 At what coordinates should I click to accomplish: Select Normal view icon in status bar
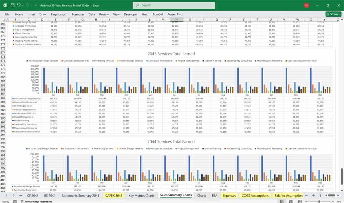click(x=282, y=201)
